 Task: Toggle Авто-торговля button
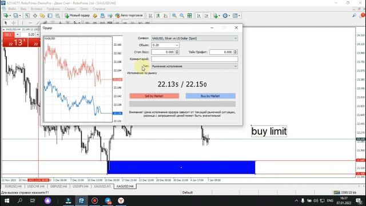tap(129, 15)
